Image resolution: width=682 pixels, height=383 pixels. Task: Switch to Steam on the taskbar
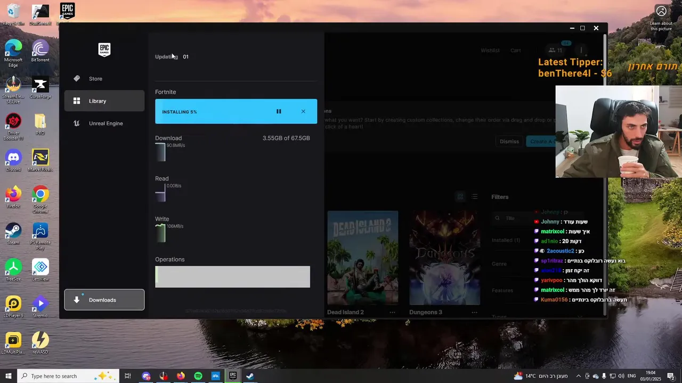(250, 376)
